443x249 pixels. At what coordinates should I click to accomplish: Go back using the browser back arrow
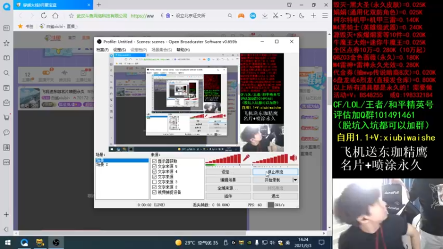click(20, 15)
